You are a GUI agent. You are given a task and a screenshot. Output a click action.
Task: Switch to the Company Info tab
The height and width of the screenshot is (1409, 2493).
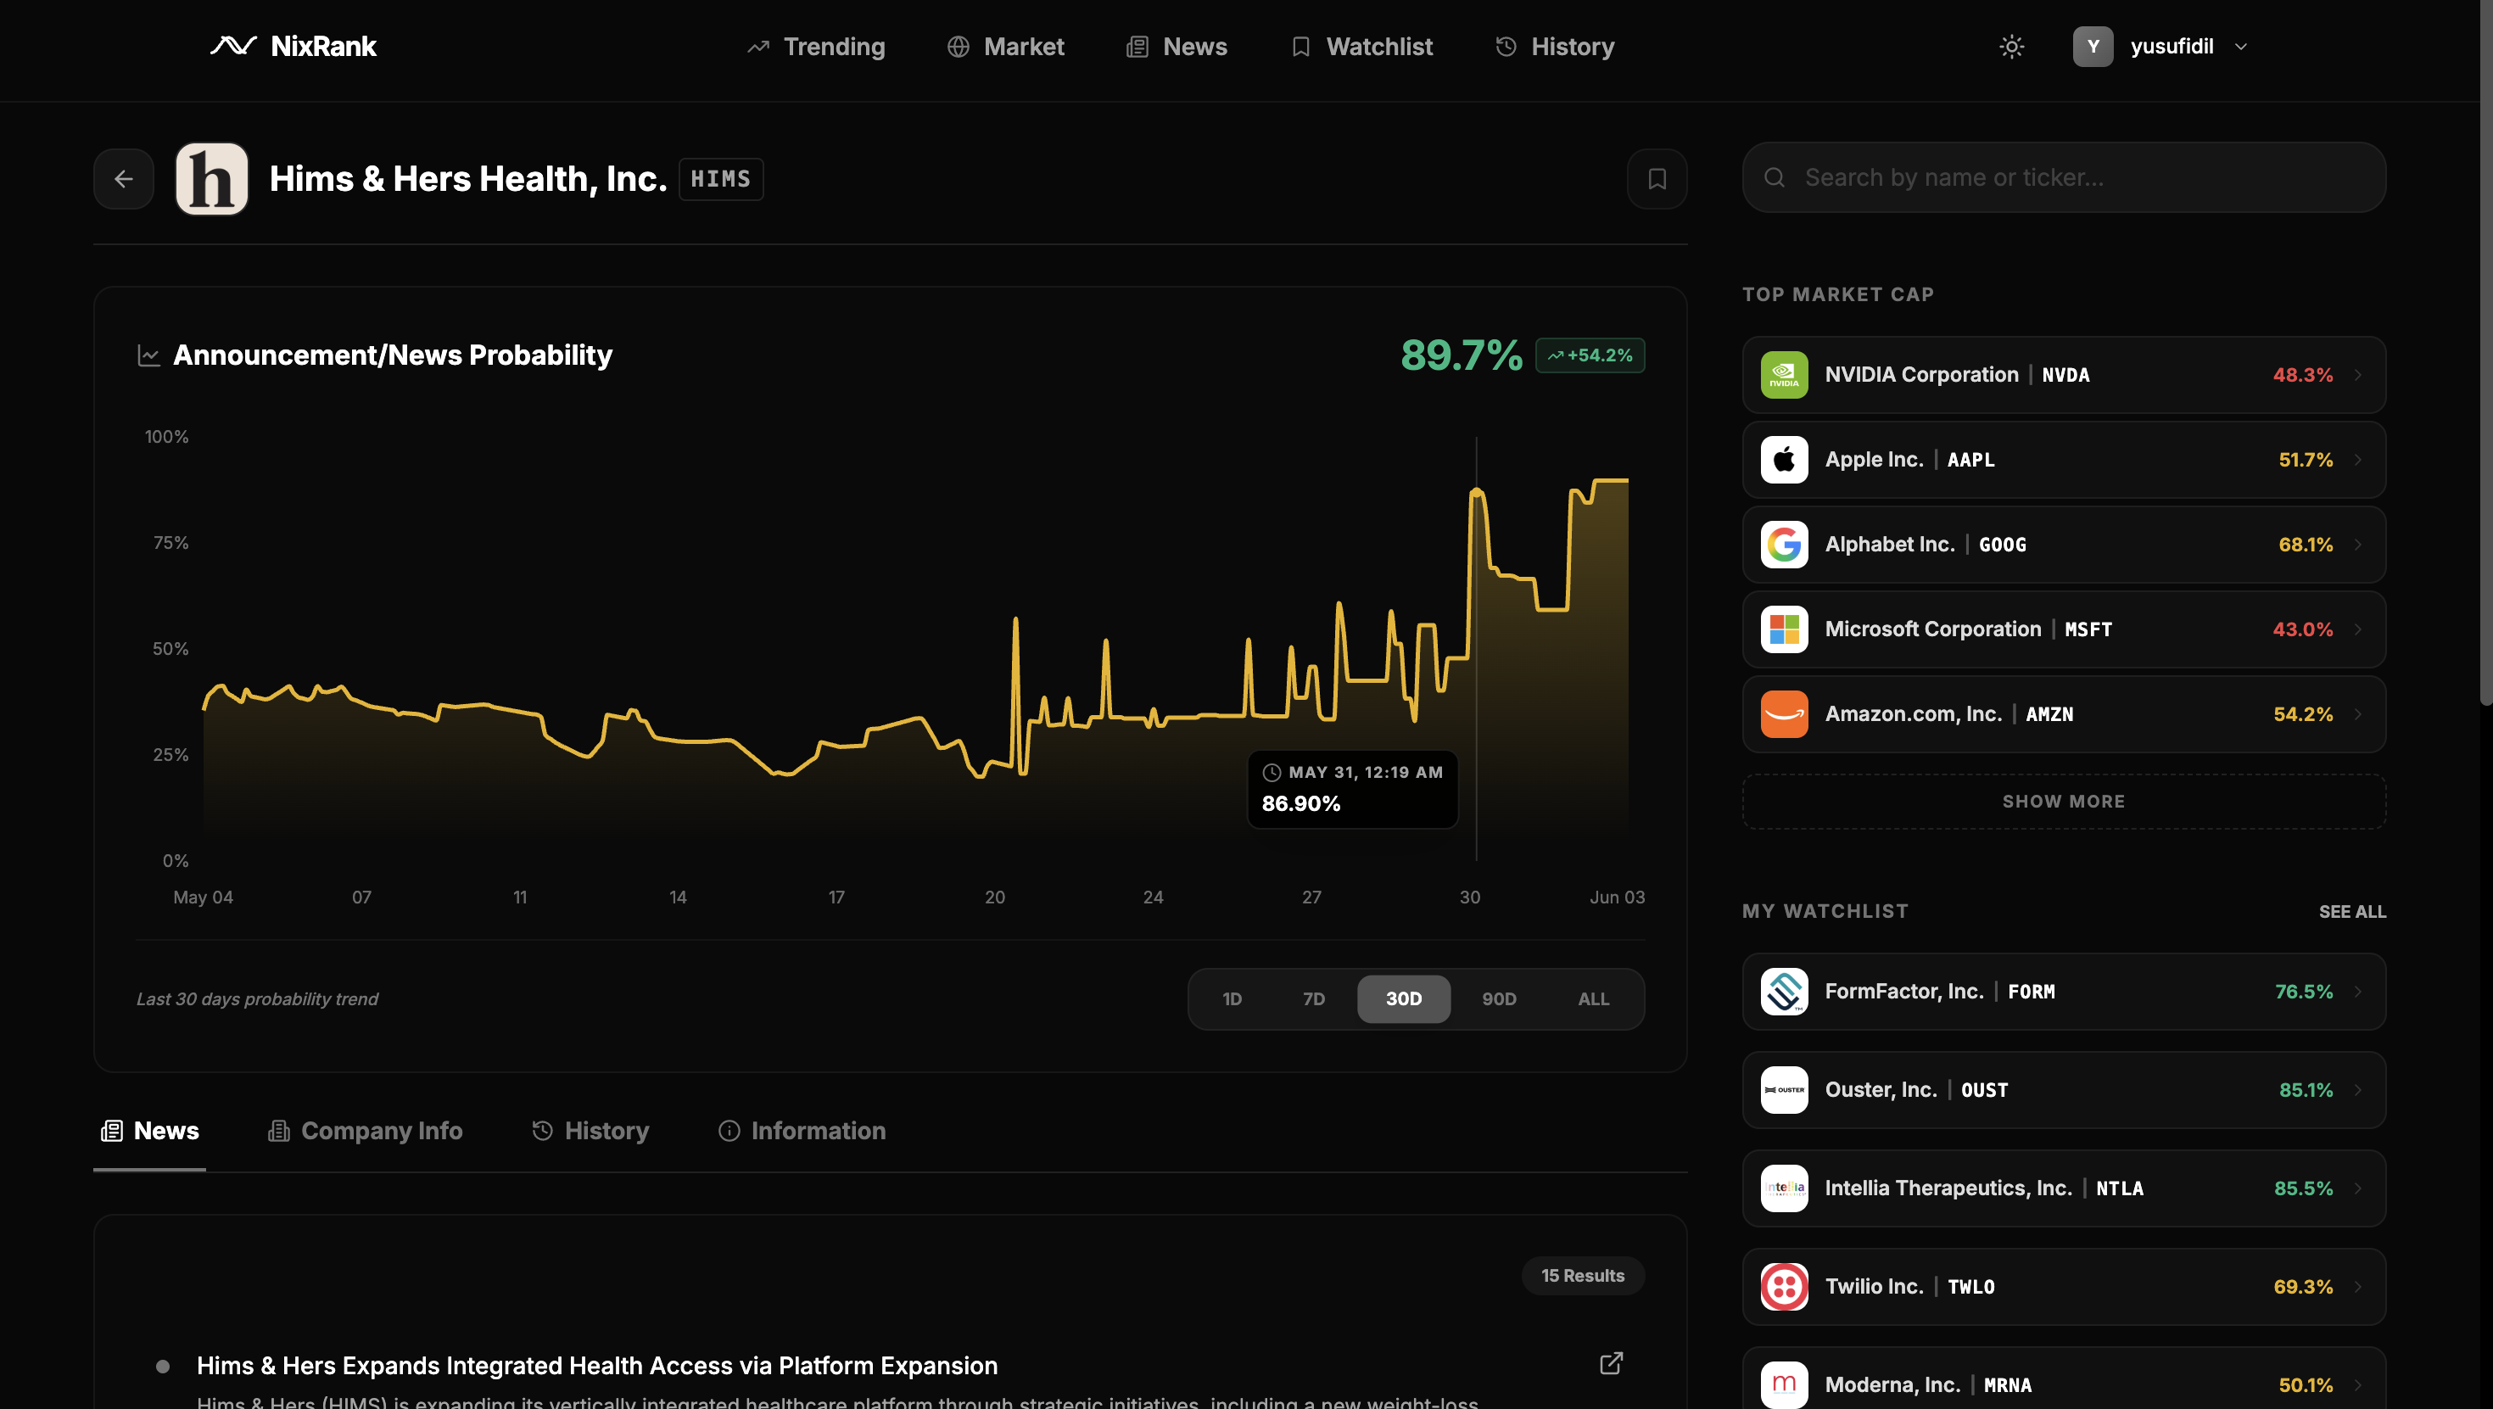click(x=365, y=1132)
